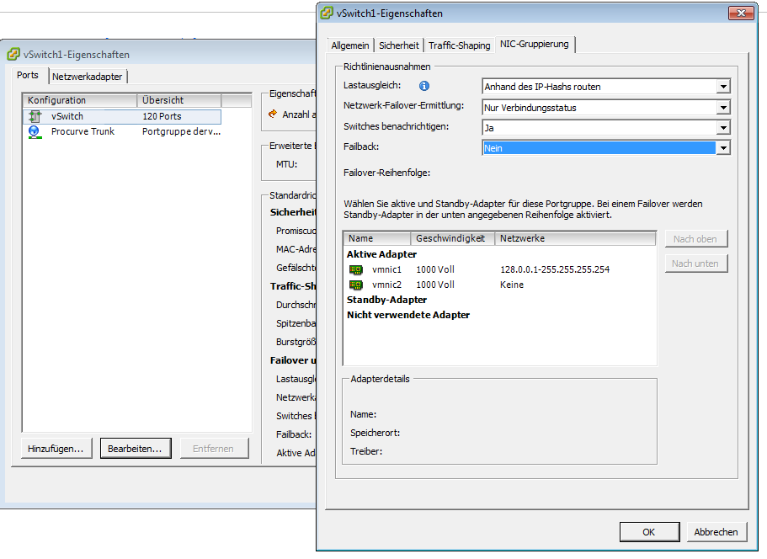Click the Geschwindigkeit column header
Viewport: 767px width, 559px height.
pyautogui.click(x=452, y=238)
